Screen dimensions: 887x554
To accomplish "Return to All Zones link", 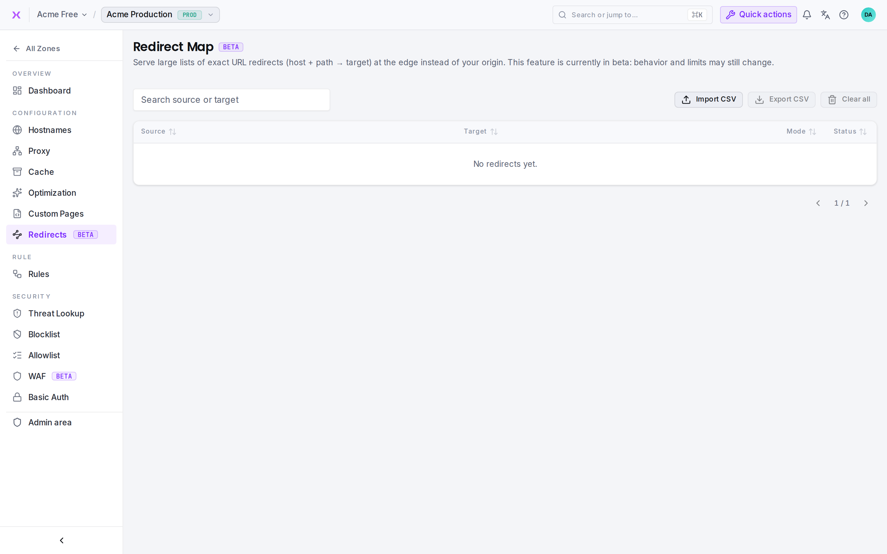I will (37, 49).
